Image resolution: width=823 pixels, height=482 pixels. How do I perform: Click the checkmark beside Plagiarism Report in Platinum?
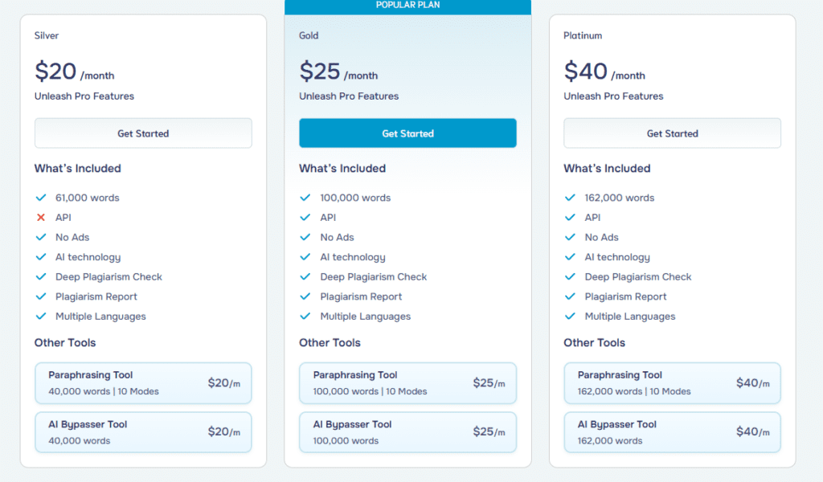click(571, 296)
